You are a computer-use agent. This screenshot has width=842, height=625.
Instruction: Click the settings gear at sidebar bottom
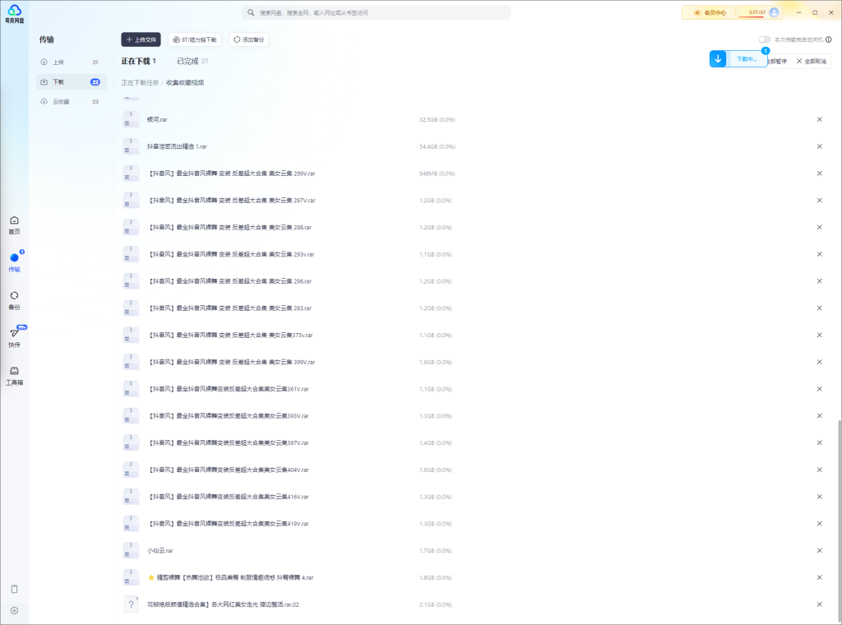pyautogui.click(x=14, y=610)
